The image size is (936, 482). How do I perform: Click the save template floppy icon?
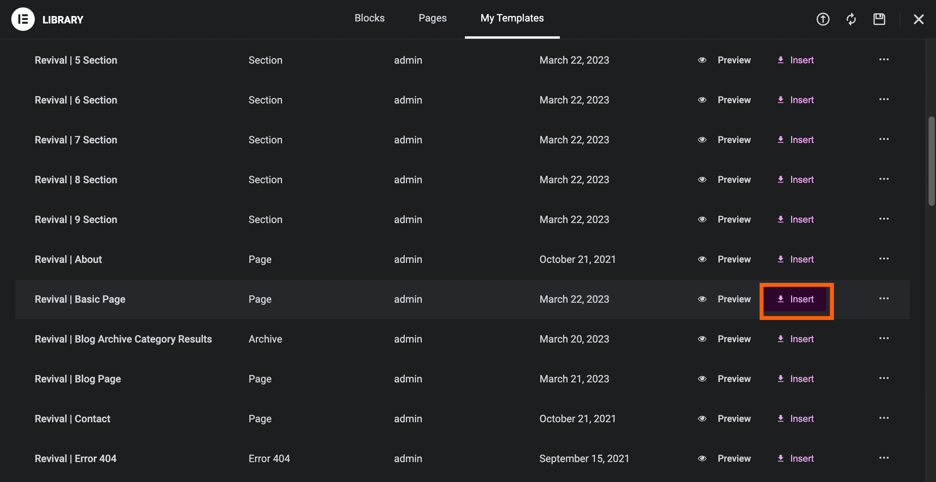879,19
